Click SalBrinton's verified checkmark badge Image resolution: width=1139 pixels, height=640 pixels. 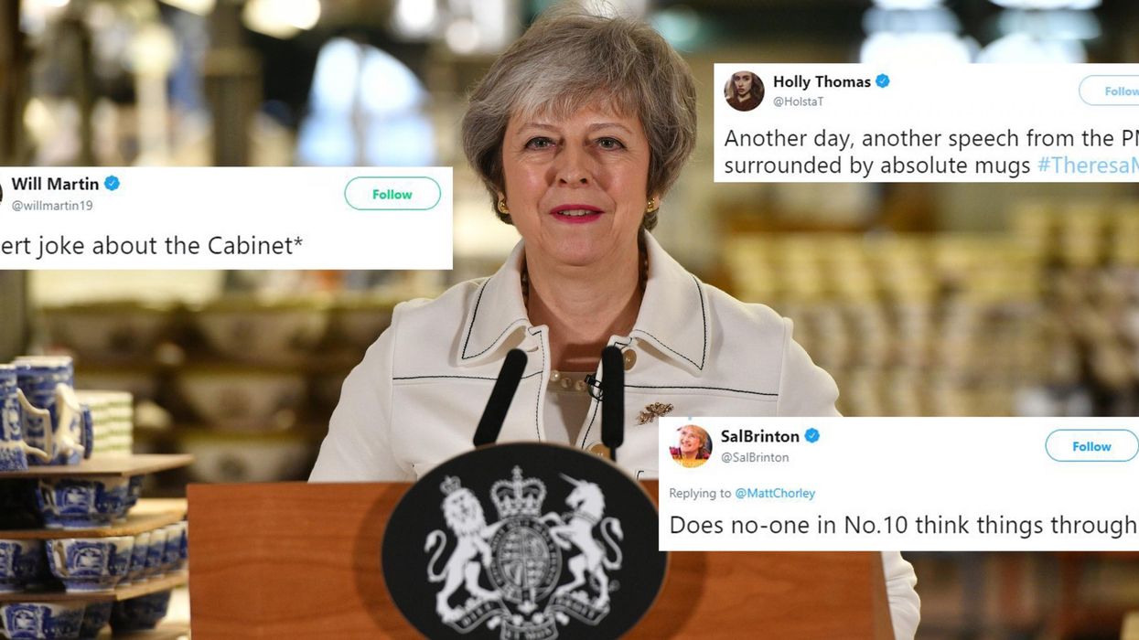(x=811, y=436)
